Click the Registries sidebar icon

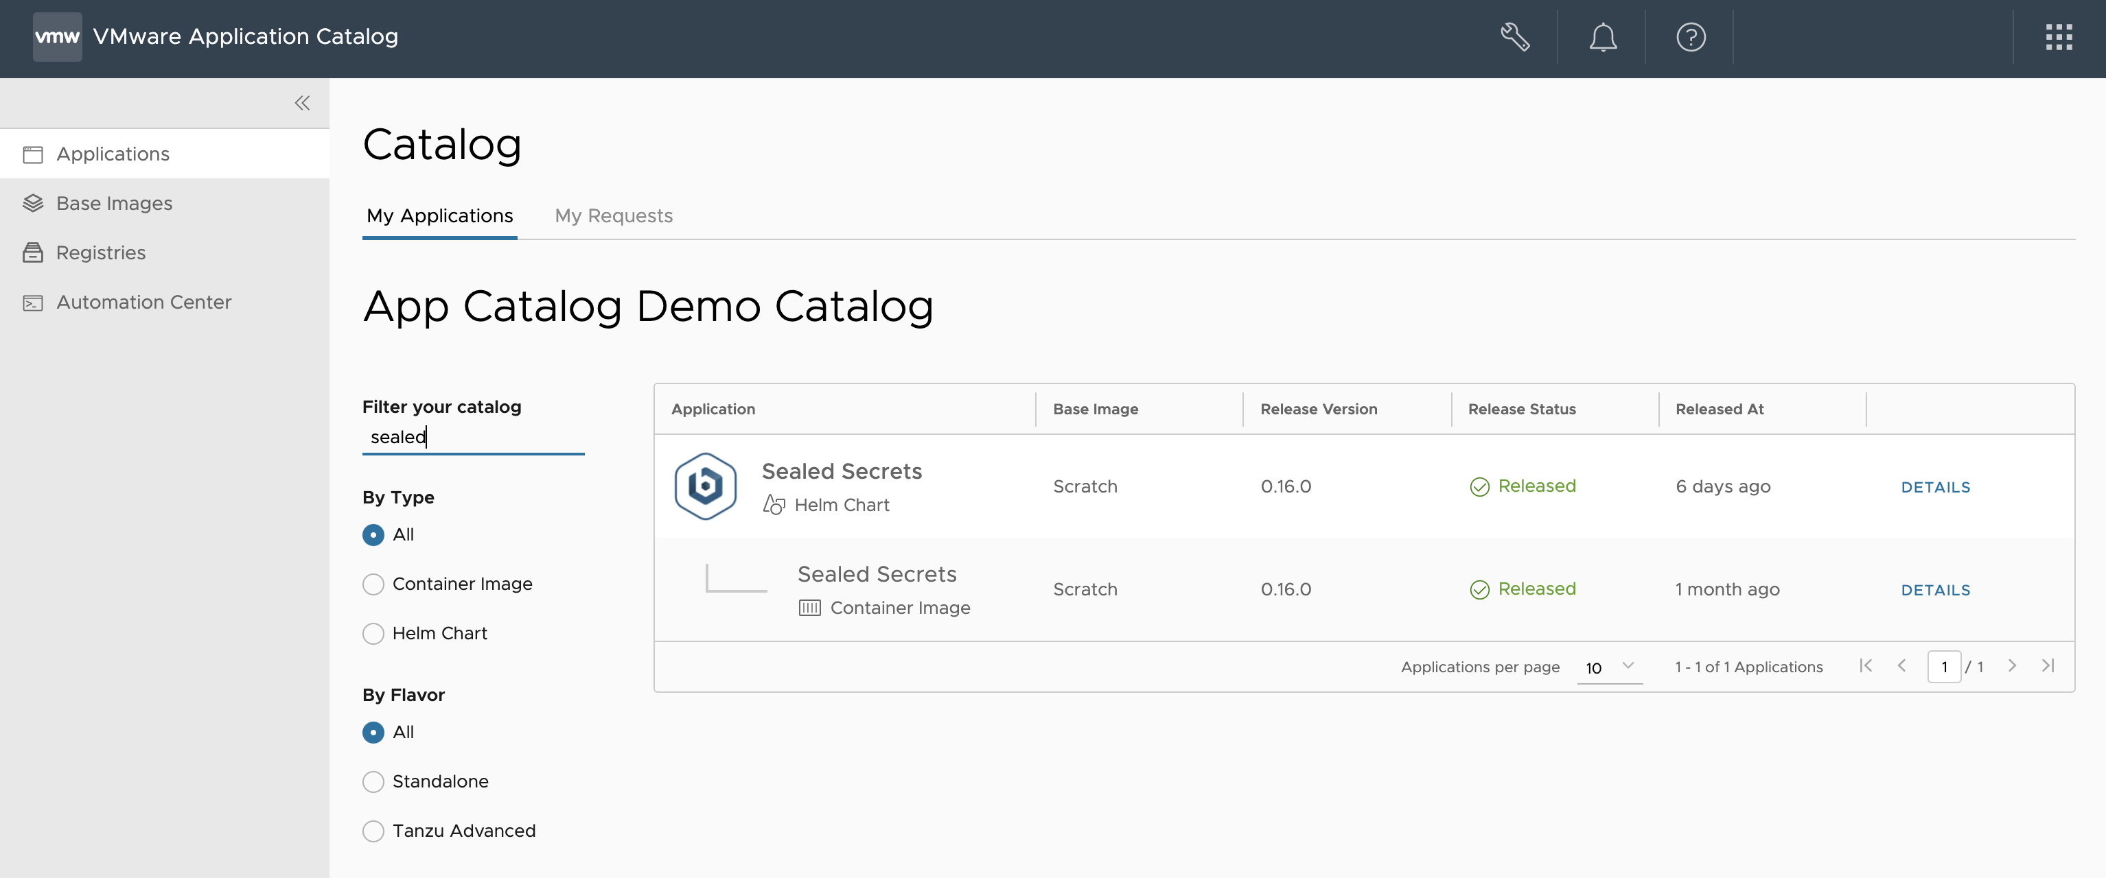(33, 252)
